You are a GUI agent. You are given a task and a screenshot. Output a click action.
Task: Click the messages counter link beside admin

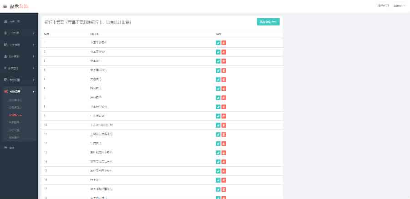[383, 6]
